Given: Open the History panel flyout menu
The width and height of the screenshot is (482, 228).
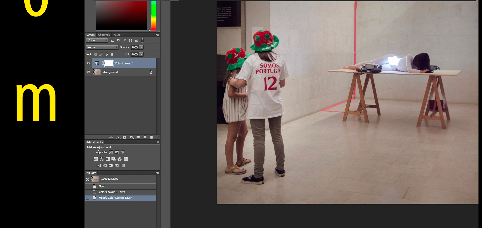Looking at the screenshot, I should (x=157, y=173).
